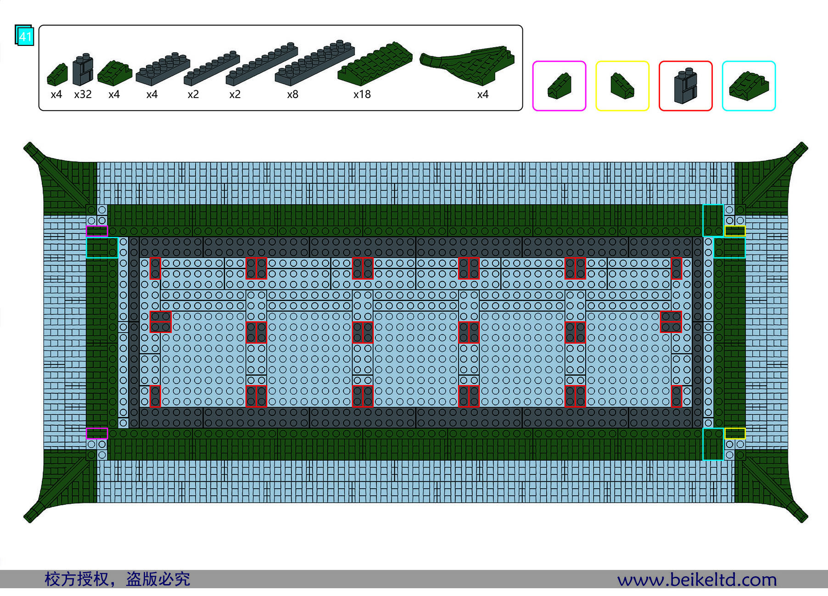Viewport: 828px width, 596px height.
Task: Select the small green slope piece in parts list
Action: [x=57, y=75]
